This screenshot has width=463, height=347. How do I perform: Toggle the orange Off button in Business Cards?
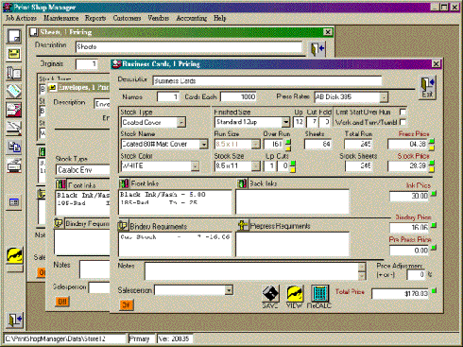(127, 304)
